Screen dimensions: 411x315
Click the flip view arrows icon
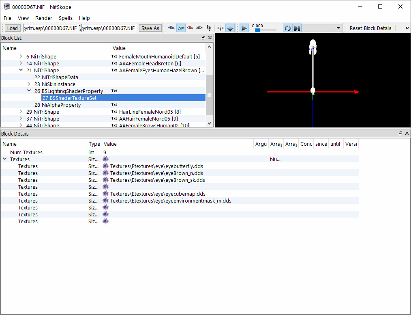click(x=220, y=28)
